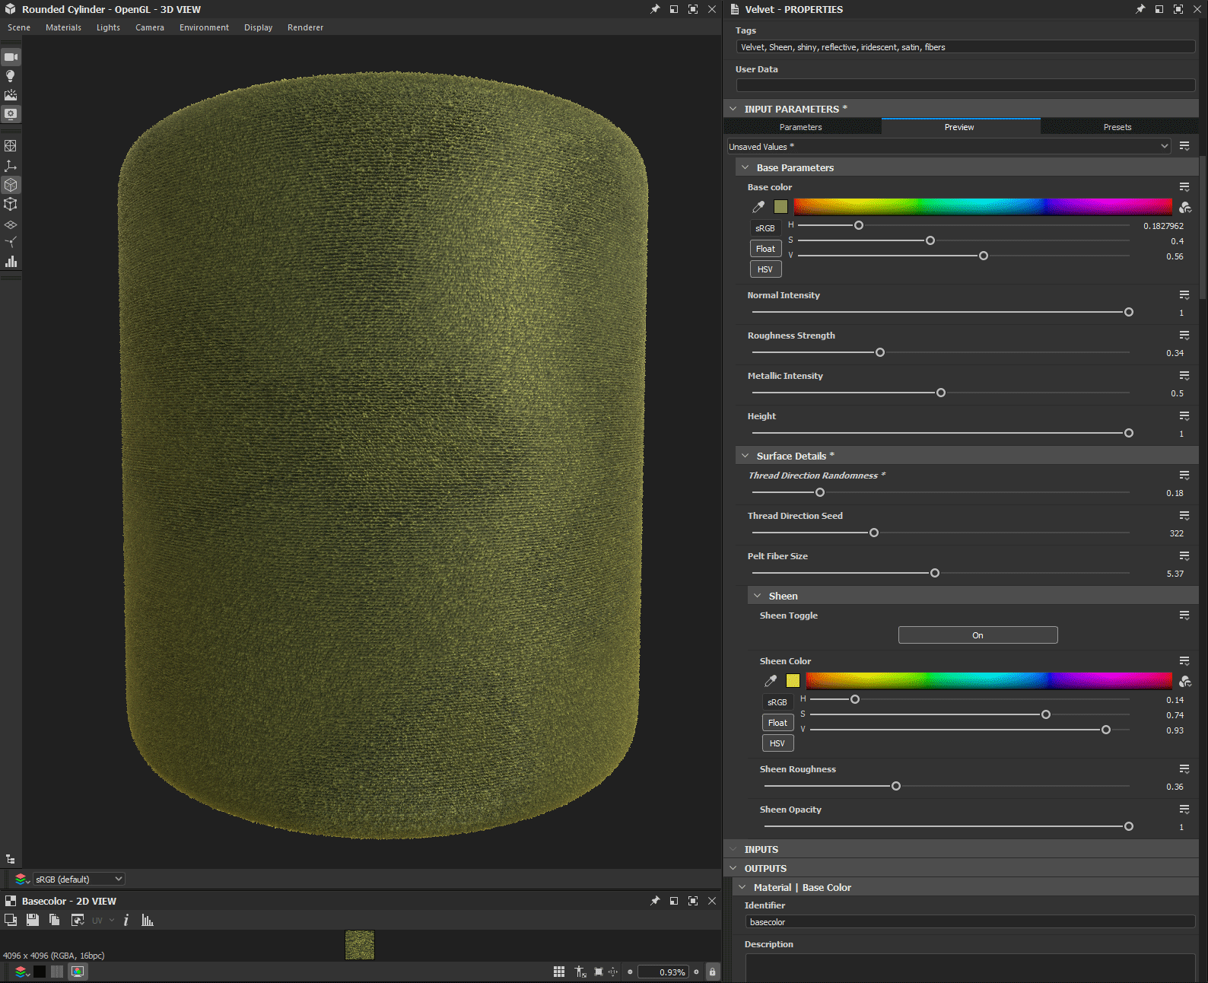Show image info with the i icon
This screenshot has width=1208, height=983.
[x=126, y=920]
